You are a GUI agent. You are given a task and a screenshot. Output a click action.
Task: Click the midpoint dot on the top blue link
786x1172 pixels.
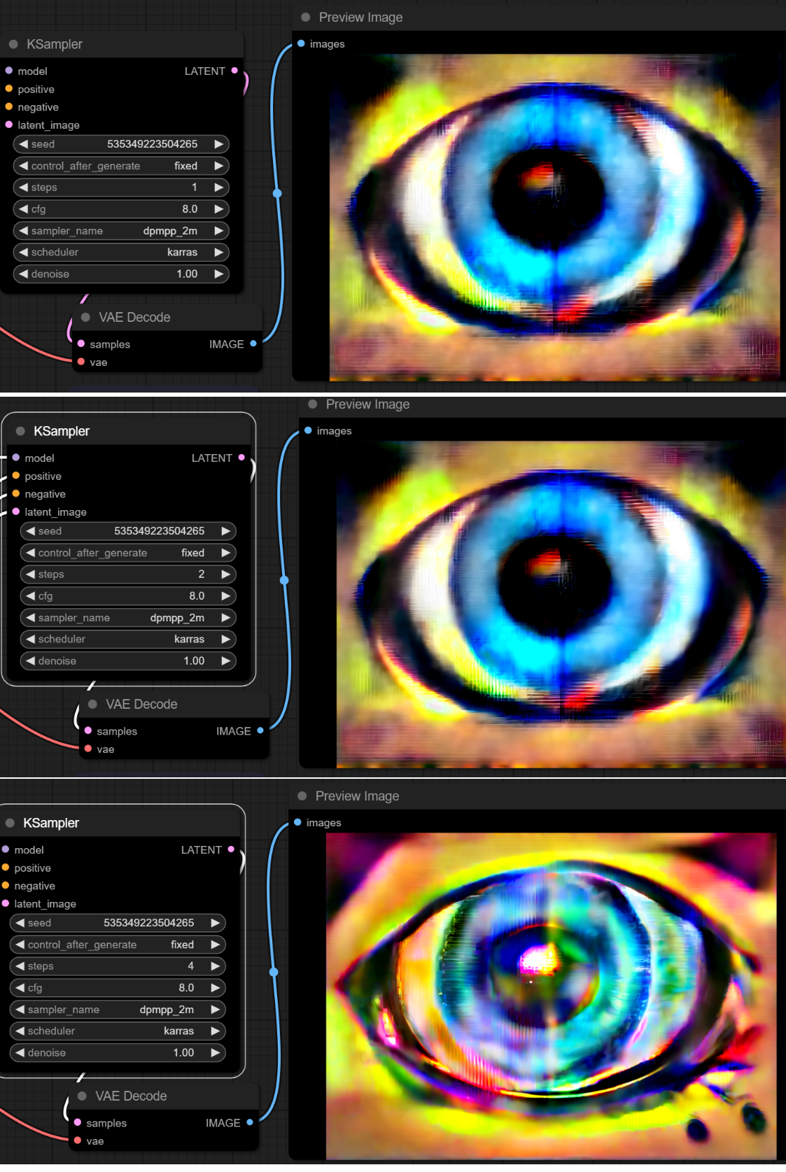point(277,193)
